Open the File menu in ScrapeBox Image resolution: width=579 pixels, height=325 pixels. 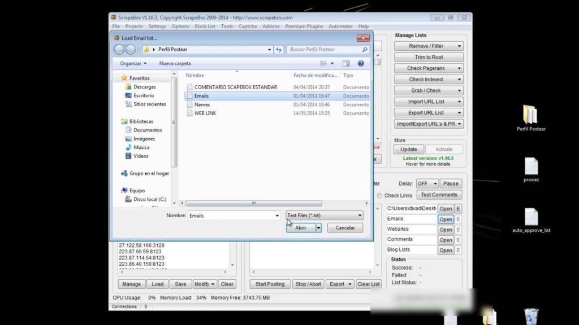(116, 27)
